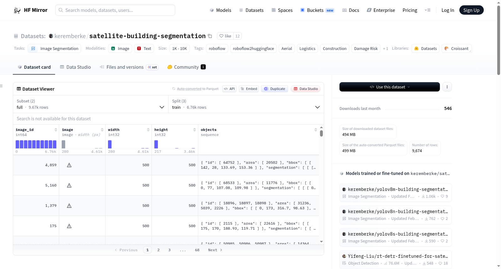The height and width of the screenshot is (269, 501).
Task: Sort the width column
Action: click(x=148, y=130)
